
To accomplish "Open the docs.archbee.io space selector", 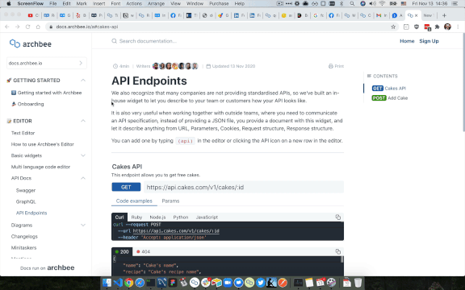I will (47, 63).
